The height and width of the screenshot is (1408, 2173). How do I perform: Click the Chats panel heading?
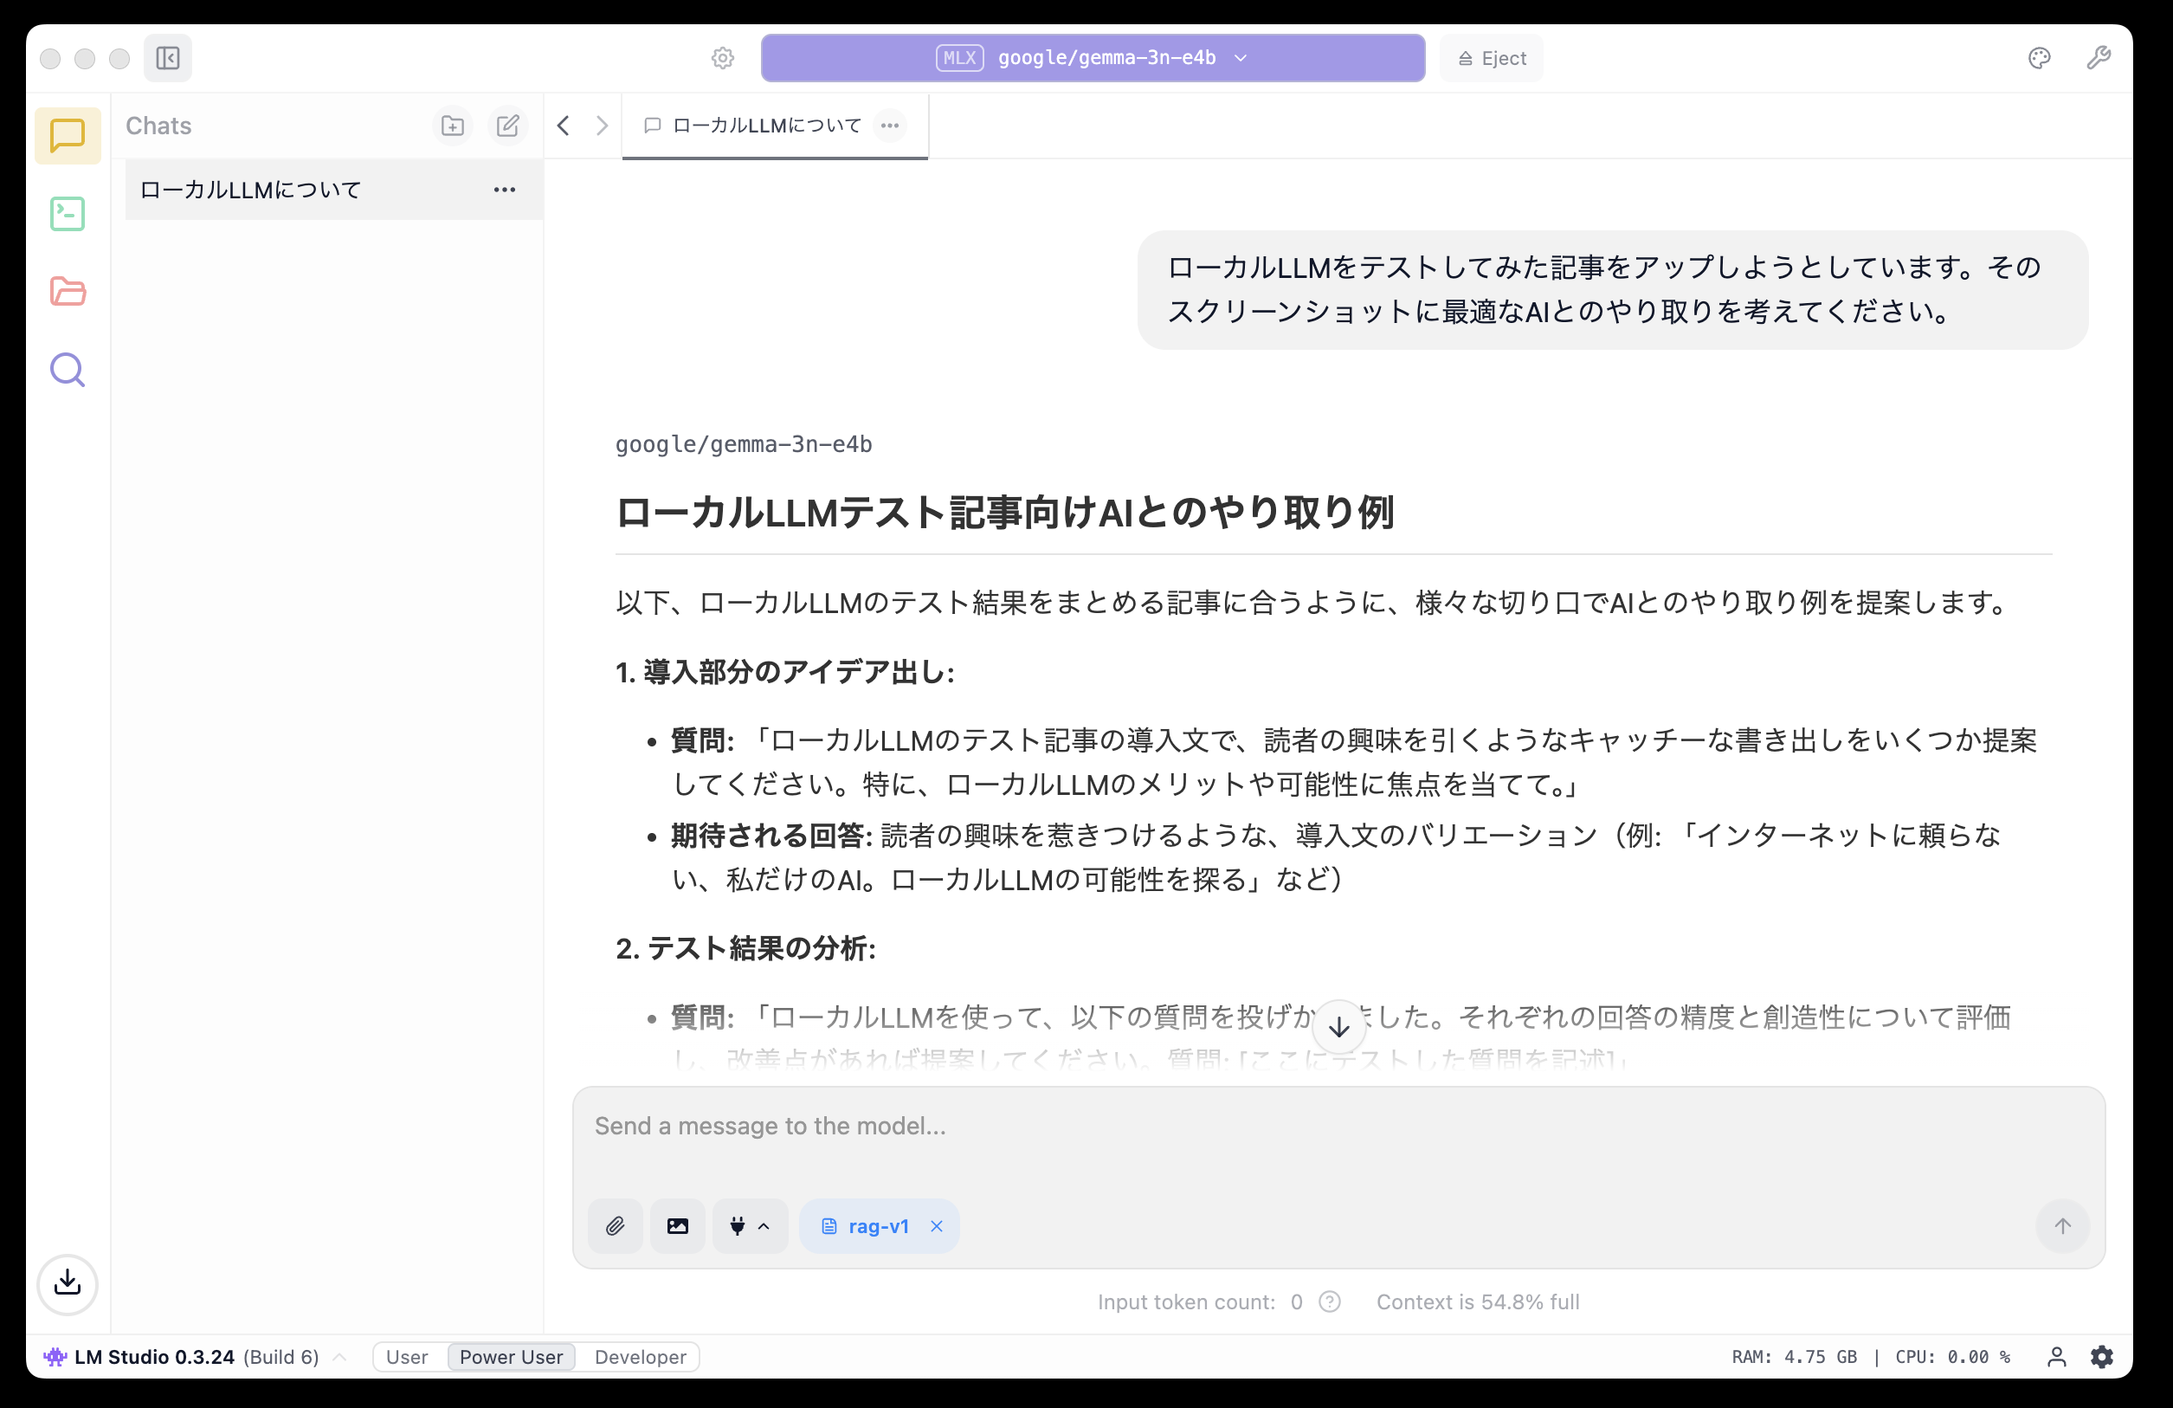159,126
